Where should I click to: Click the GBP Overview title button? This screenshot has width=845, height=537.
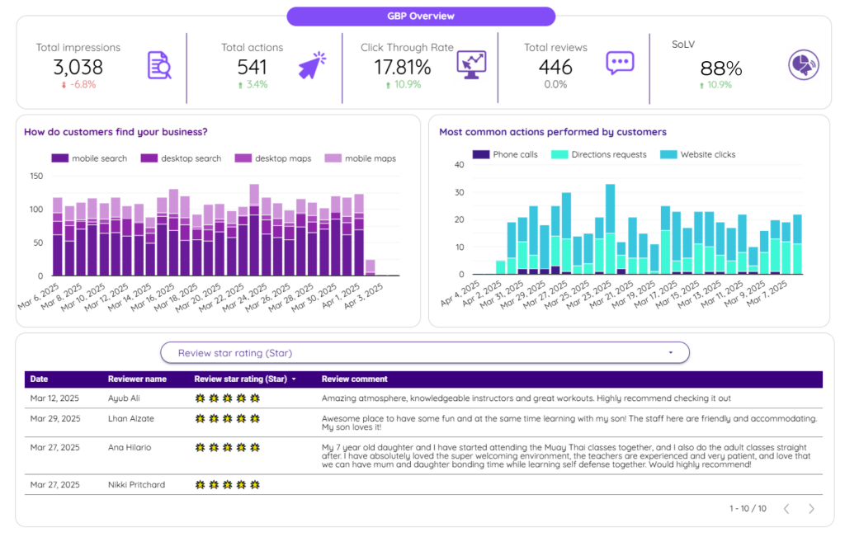click(x=421, y=16)
